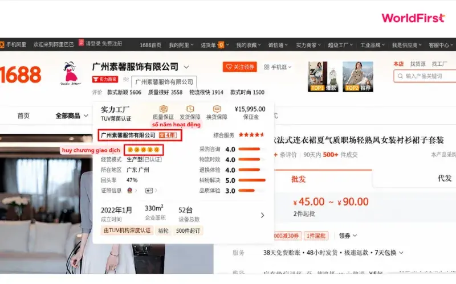Click the 关注领券 button
The image size is (456, 284).
pos(239,67)
